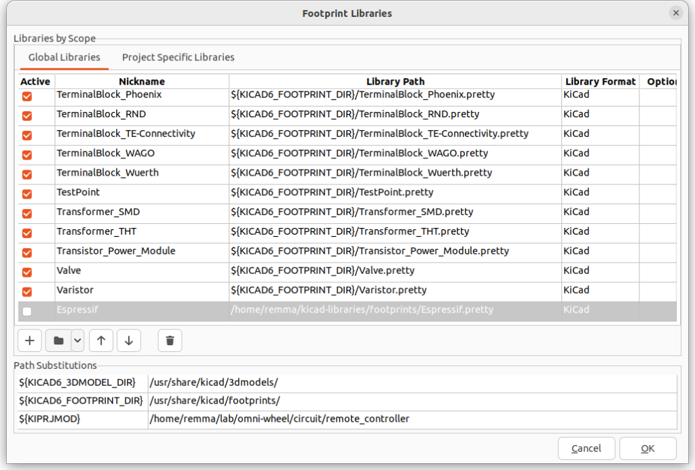Click KiCad format cell in Varistor row
695x470 pixels.
pyautogui.click(x=601, y=292)
